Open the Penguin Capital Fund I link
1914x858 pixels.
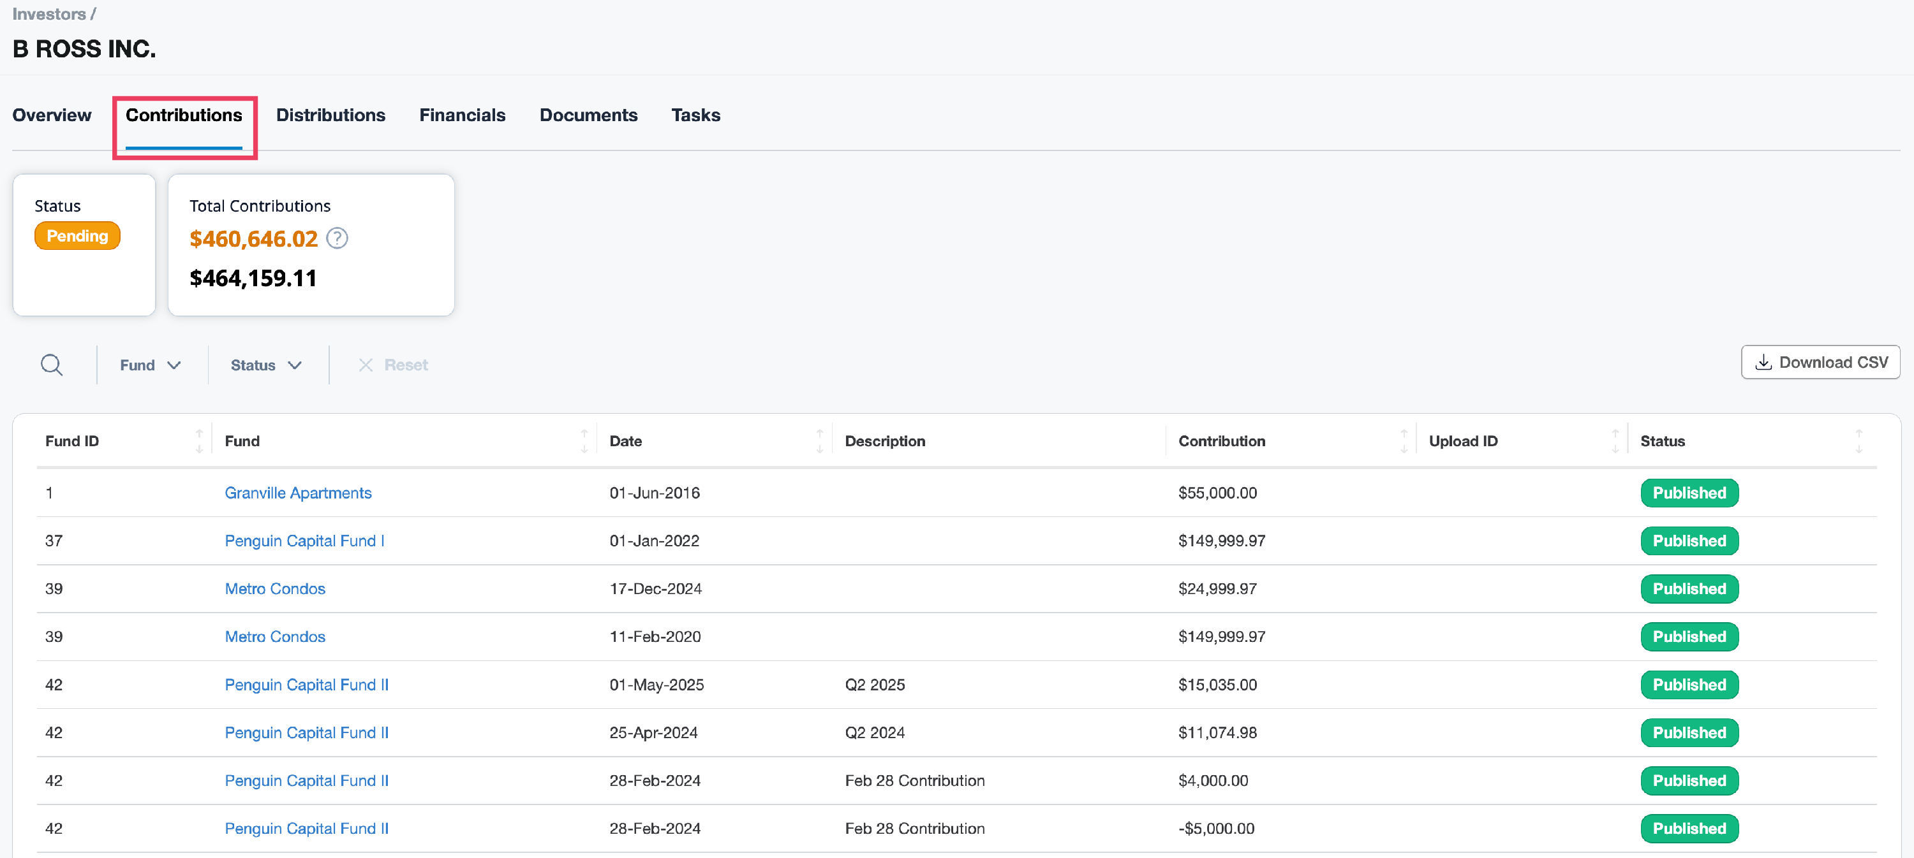point(304,541)
